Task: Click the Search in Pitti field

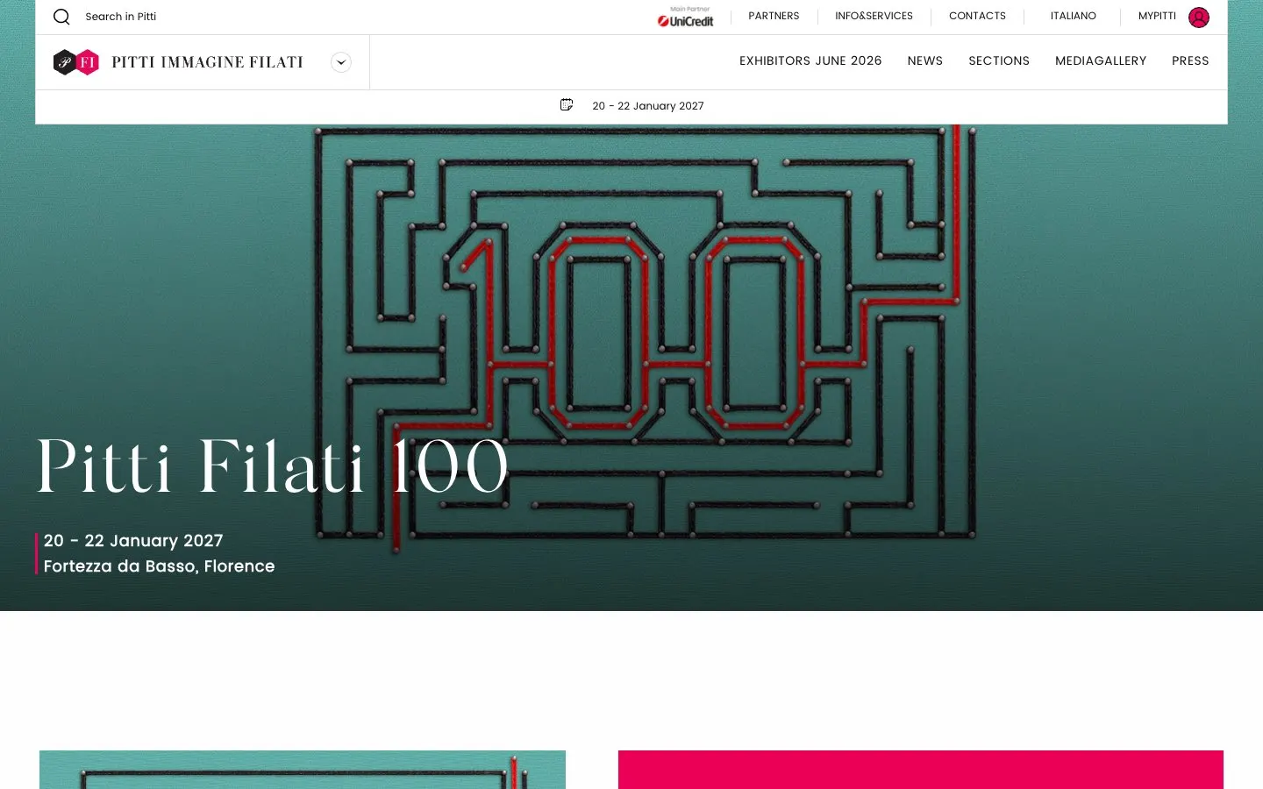Action: click(121, 17)
